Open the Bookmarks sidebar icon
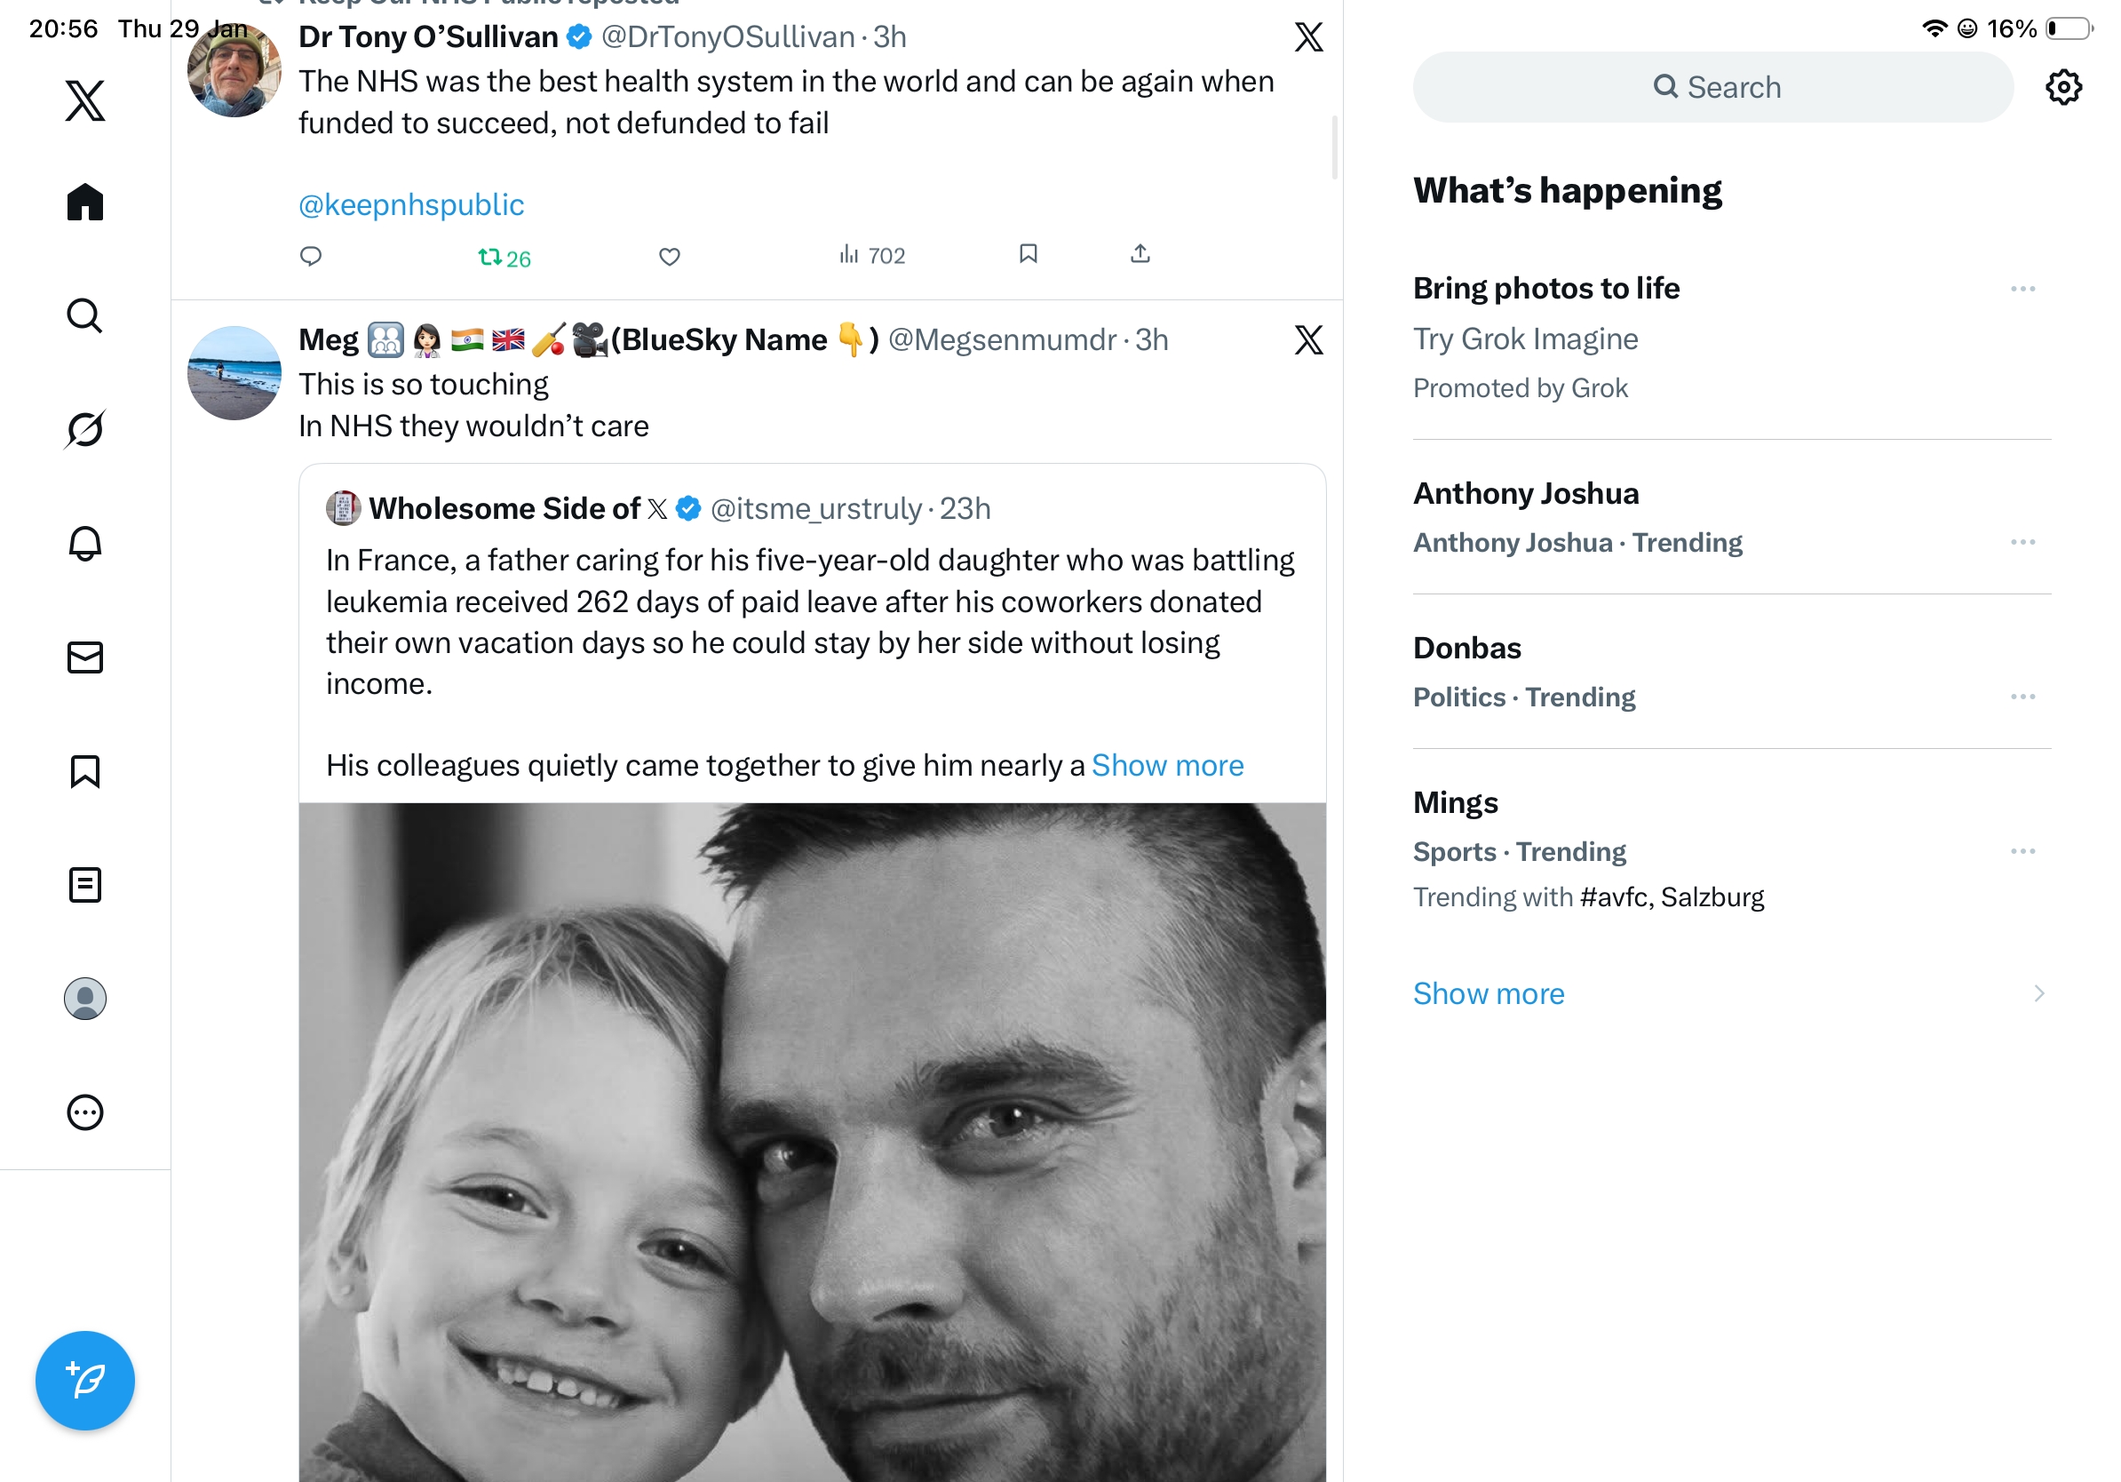The height and width of the screenshot is (1482, 2121). pos(85,771)
